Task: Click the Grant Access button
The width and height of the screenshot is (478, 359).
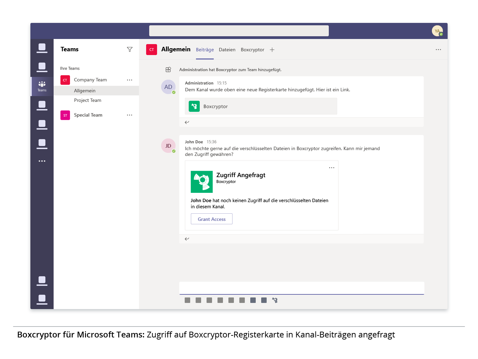Action: (x=212, y=219)
